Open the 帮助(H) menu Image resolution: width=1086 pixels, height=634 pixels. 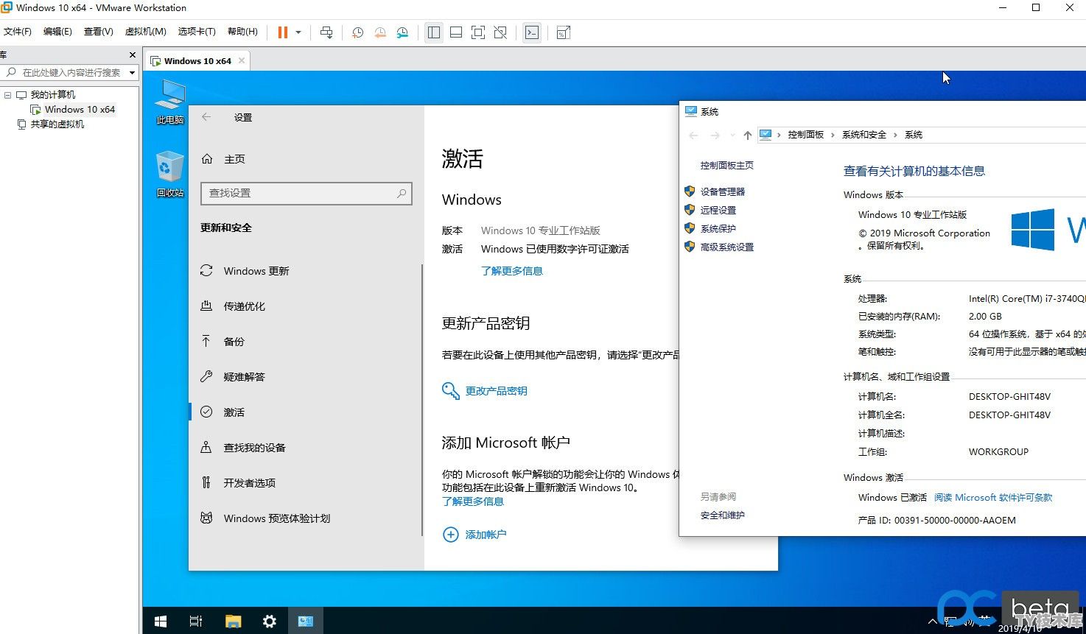click(x=242, y=32)
